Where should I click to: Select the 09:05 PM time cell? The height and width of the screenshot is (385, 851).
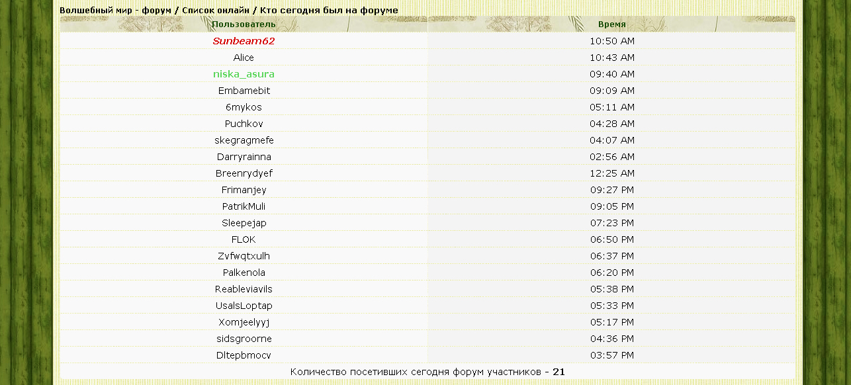click(611, 206)
